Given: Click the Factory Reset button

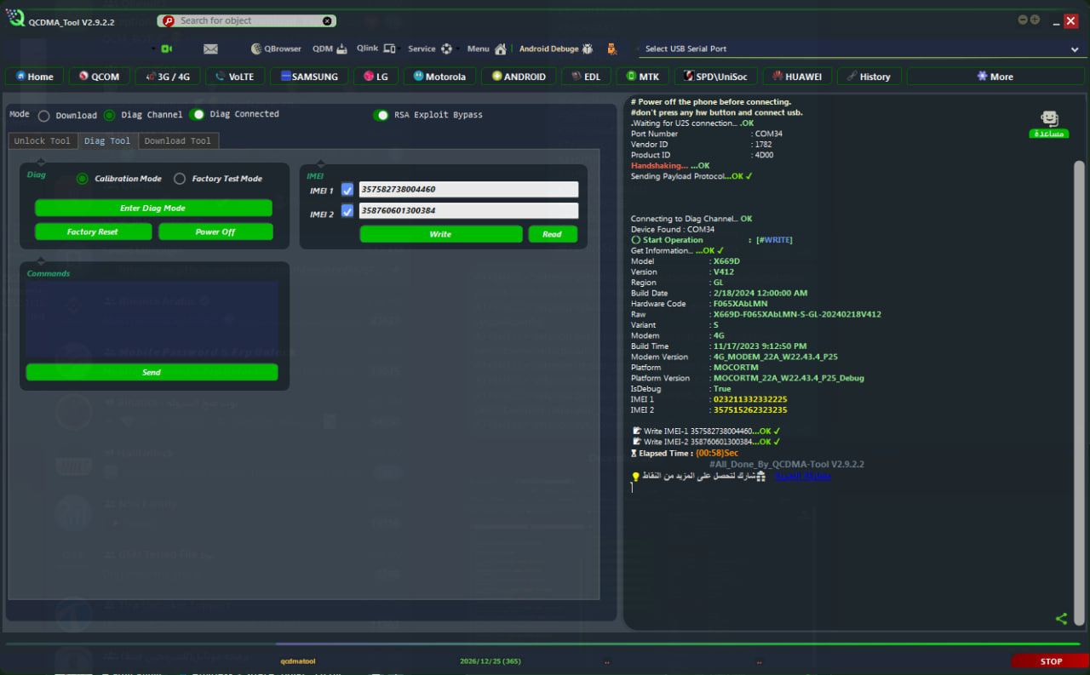Looking at the screenshot, I should coord(93,232).
